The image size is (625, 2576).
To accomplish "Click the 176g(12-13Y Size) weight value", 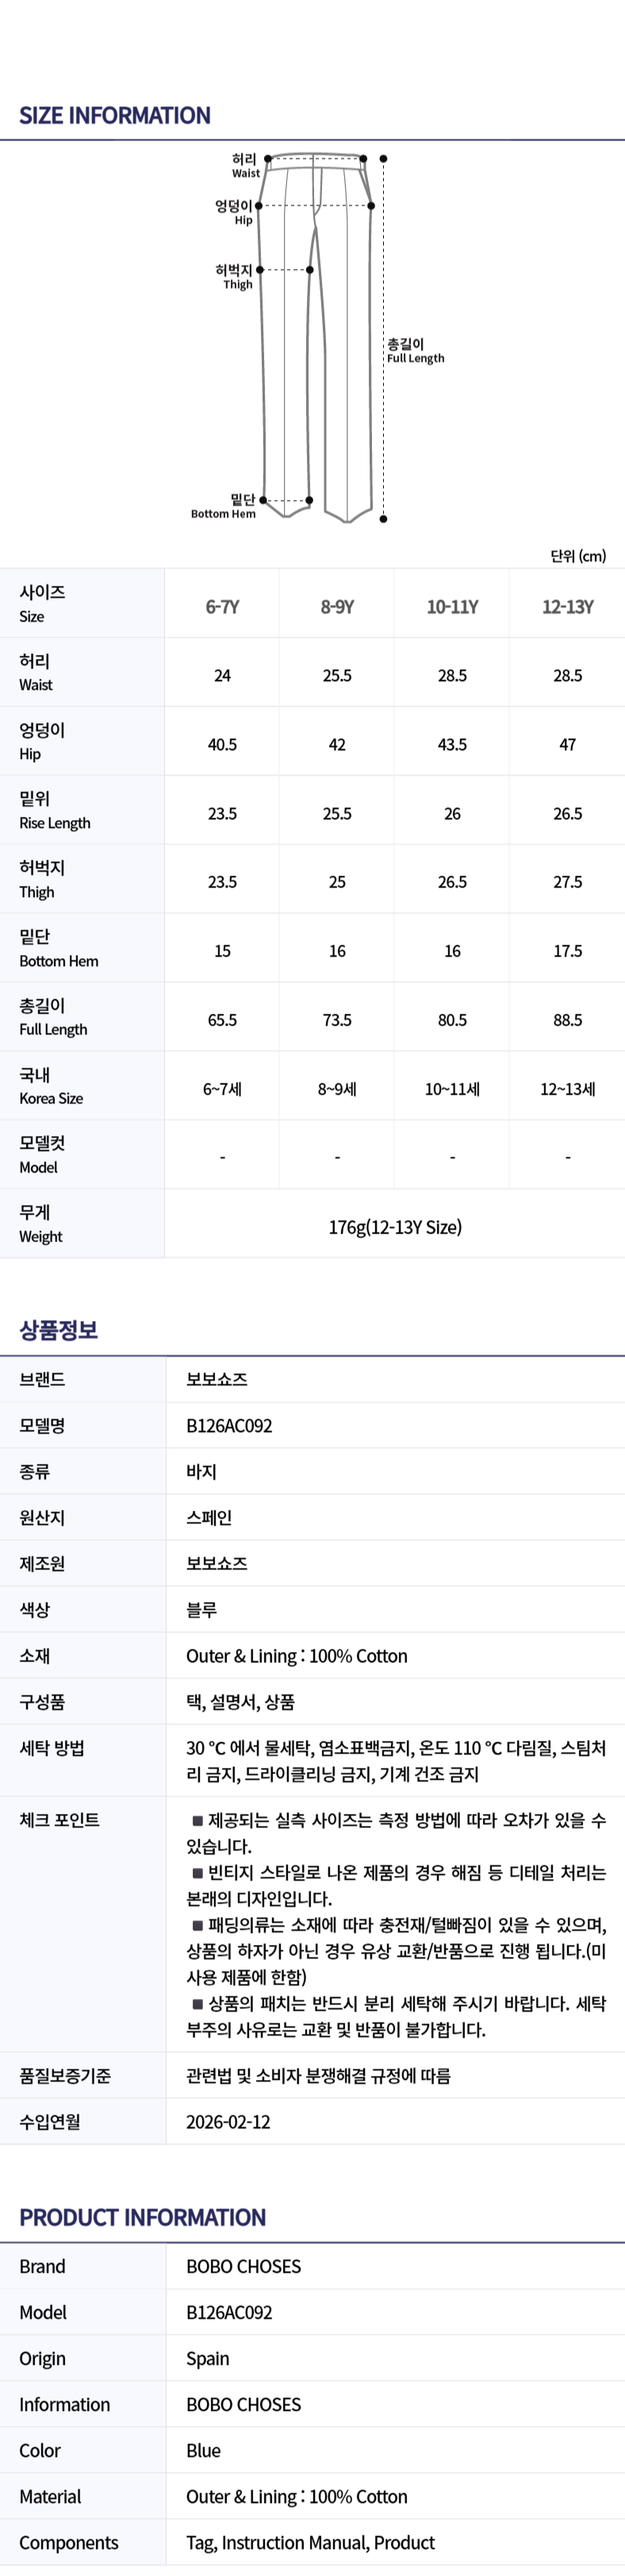I will coord(395,1227).
